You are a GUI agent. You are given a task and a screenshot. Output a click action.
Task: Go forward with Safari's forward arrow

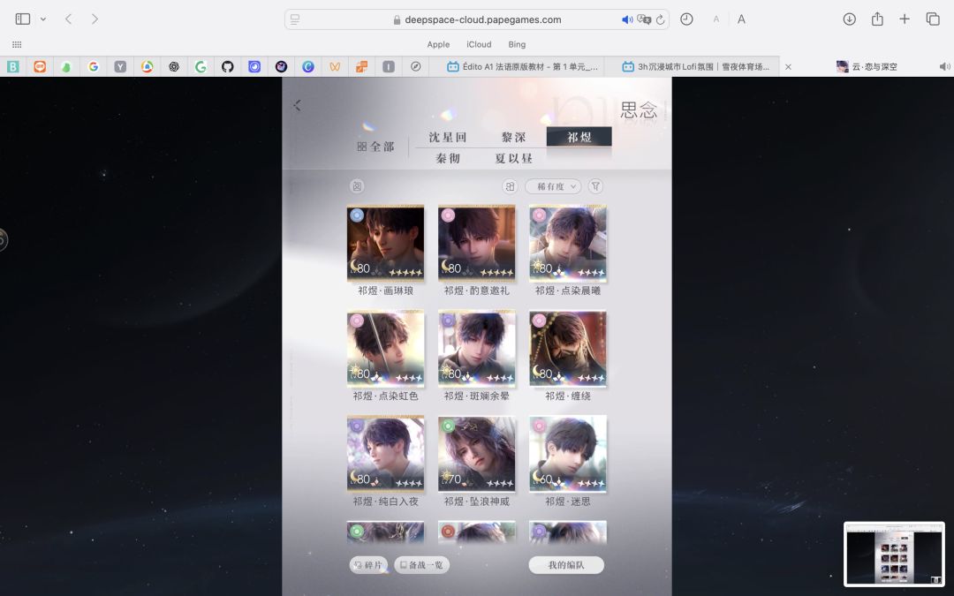(95, 19)
